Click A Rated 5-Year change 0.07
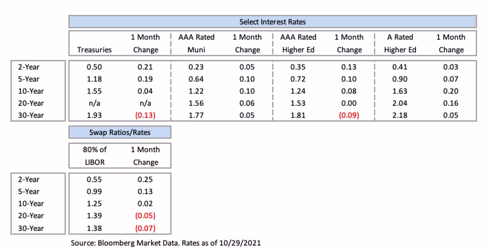This screenshot has height=251, width=487. pyautogui.click(x=451, y=79)
